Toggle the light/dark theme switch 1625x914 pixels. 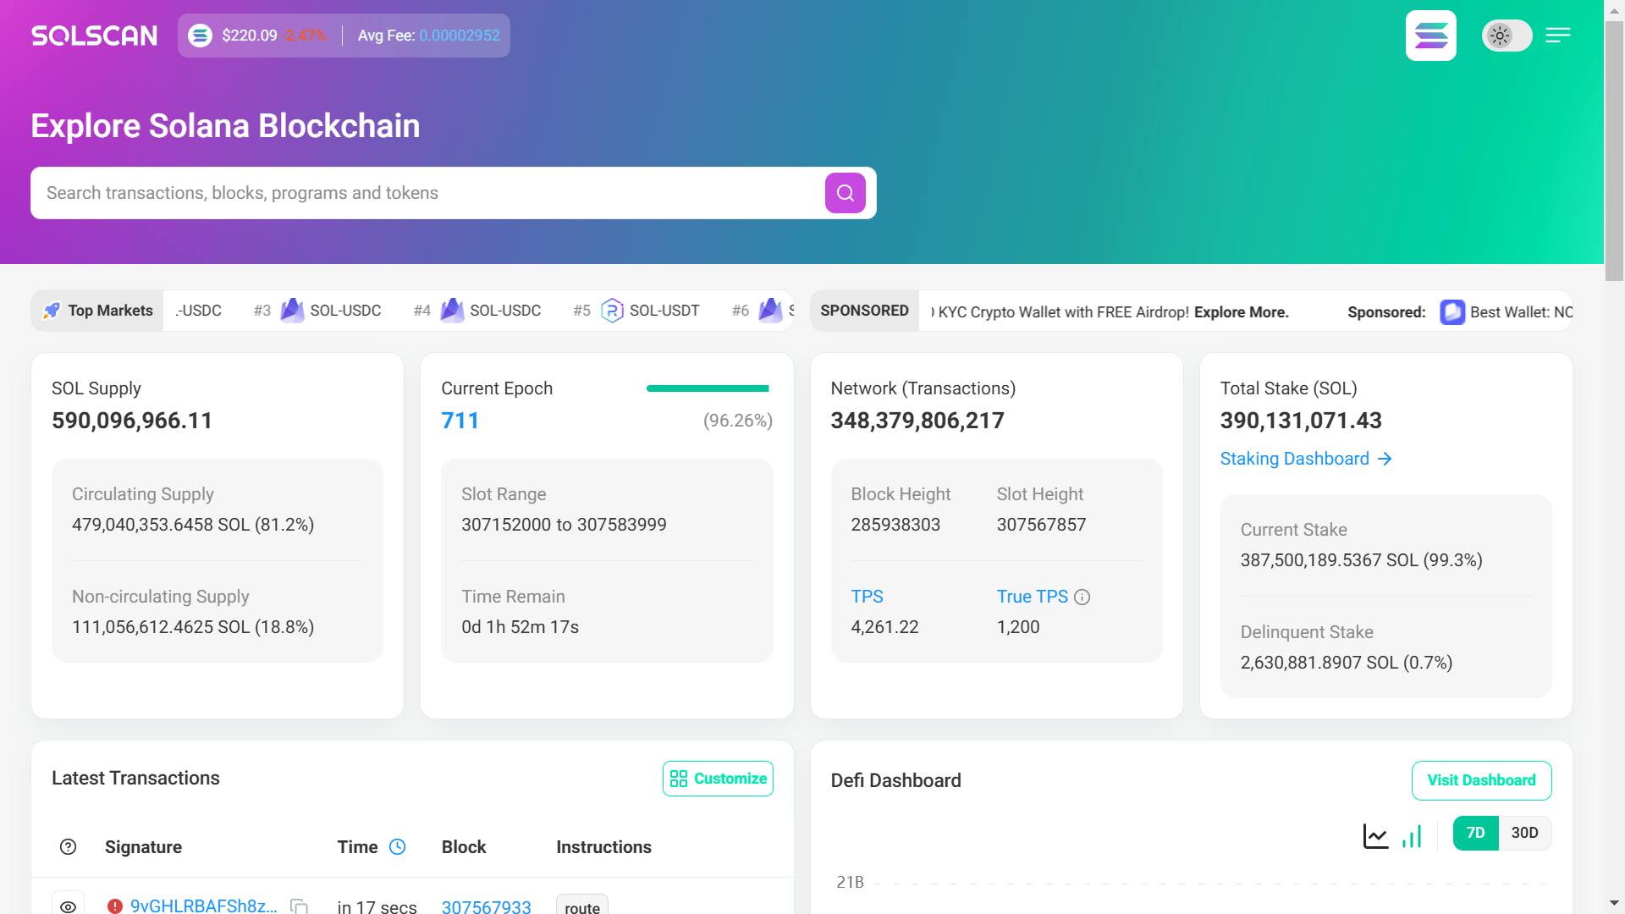coord(1507,36)
